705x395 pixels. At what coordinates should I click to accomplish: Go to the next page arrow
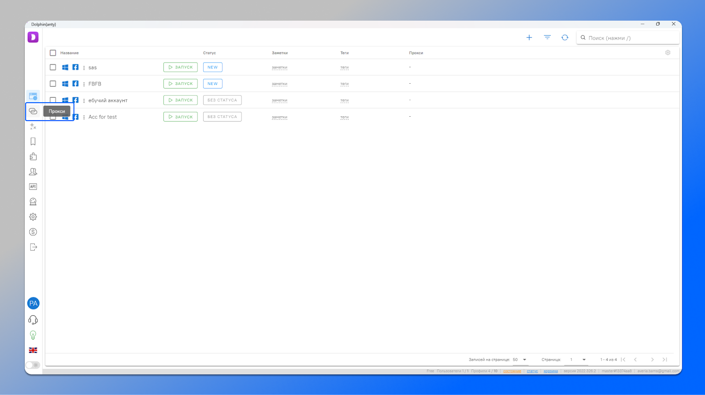coord(653,360)
